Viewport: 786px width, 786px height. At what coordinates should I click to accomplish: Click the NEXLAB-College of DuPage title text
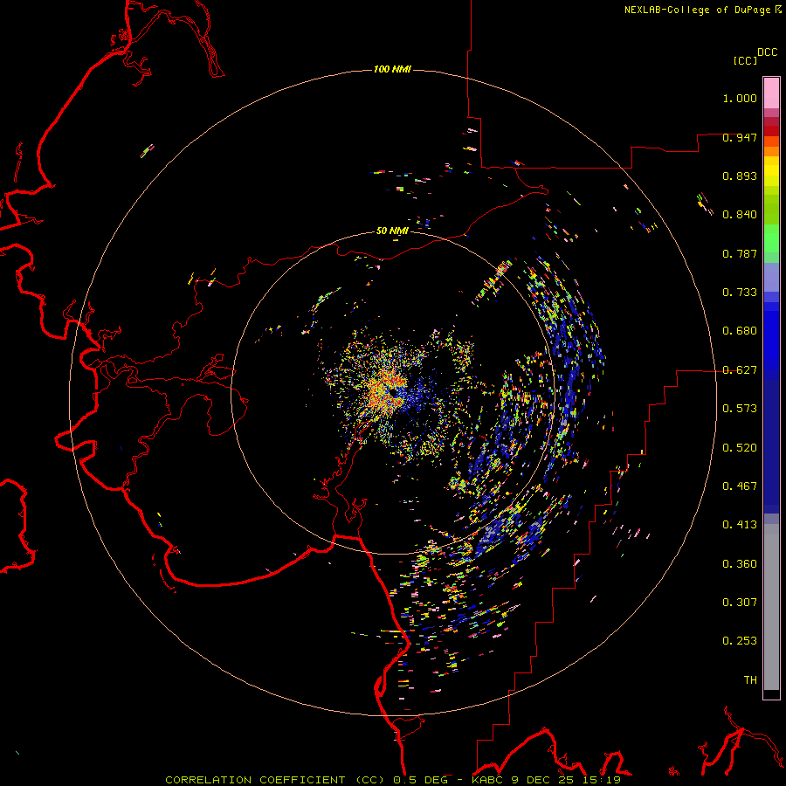[697, 10]
